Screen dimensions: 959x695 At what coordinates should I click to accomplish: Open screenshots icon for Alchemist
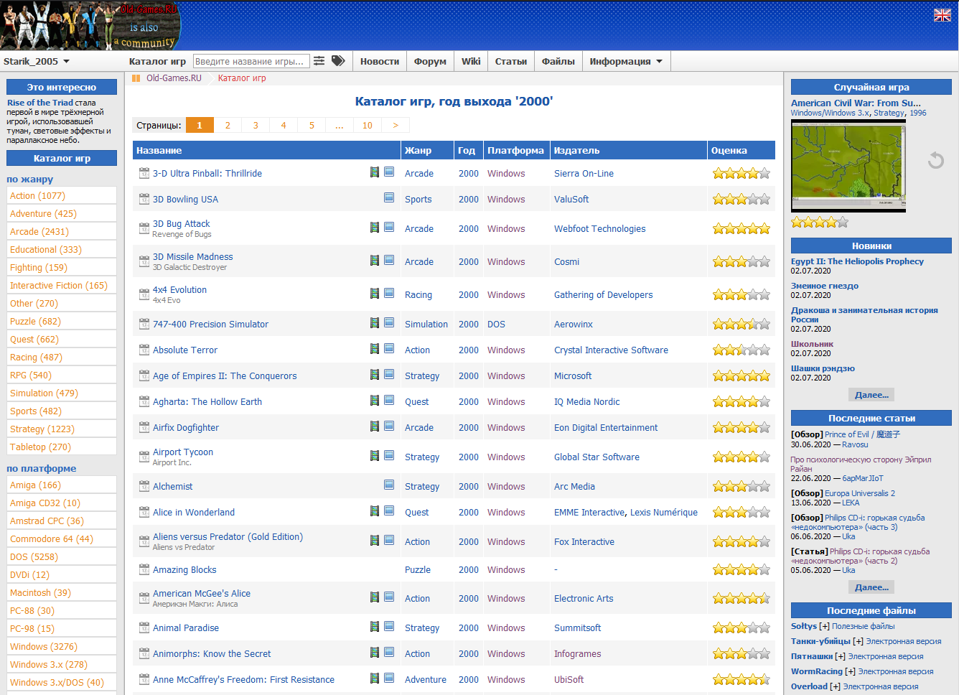(x=389, y=485)
